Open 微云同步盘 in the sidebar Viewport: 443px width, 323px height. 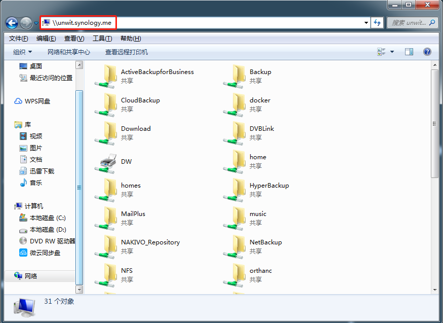tap(45, 253)
